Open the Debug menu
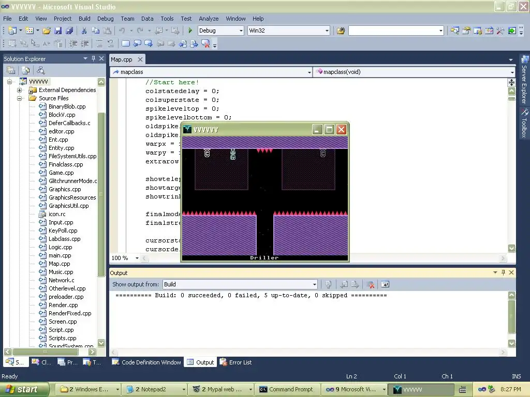The width and height of the screenshot is (530, 397). click(106, 19)
